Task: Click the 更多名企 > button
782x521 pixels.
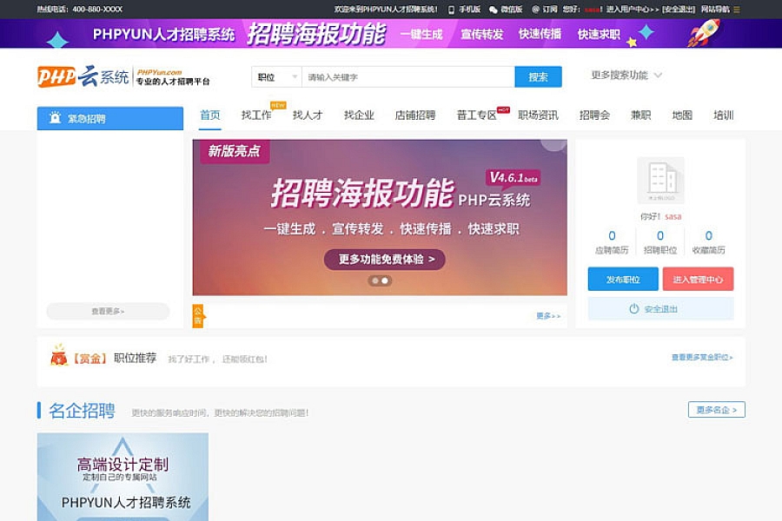Action: coord(717,409)
